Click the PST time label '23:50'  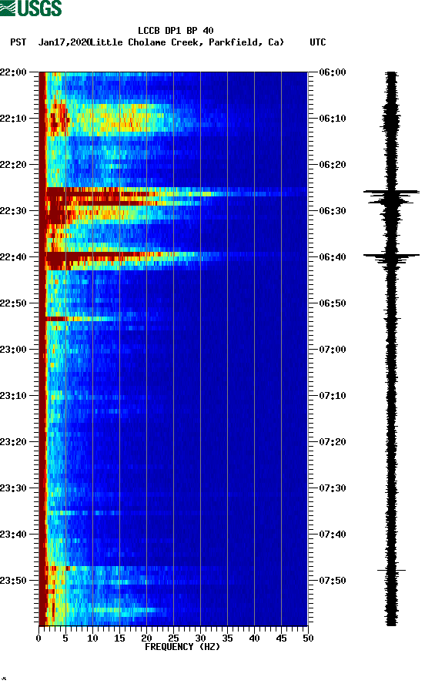click(x=14, y=581)
